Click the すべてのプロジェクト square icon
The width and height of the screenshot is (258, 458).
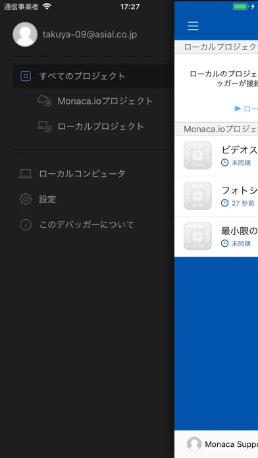26,76
